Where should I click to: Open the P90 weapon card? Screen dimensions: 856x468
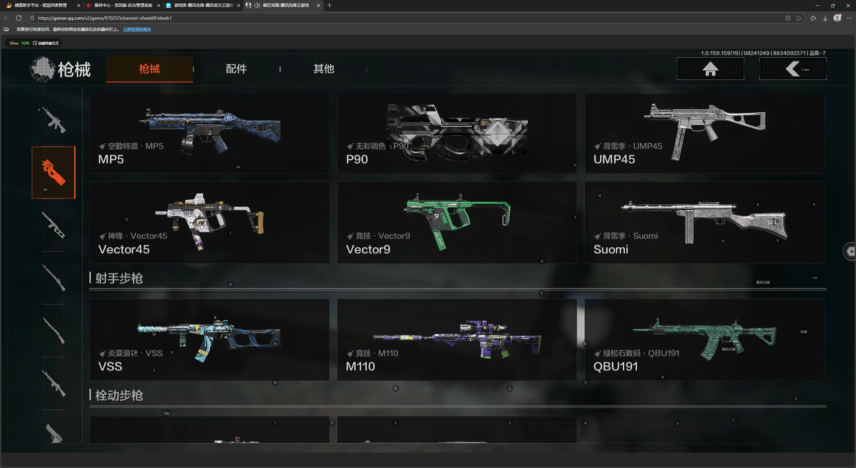click(x=457, y=133)
